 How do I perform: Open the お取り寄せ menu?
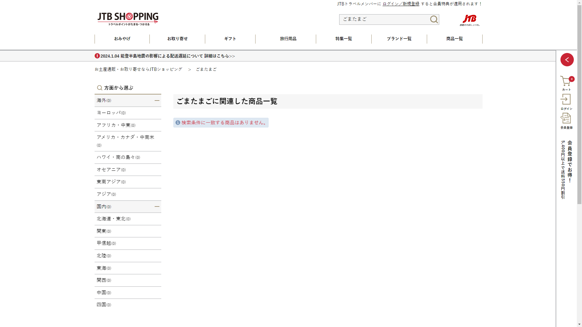tap(177, 39)
